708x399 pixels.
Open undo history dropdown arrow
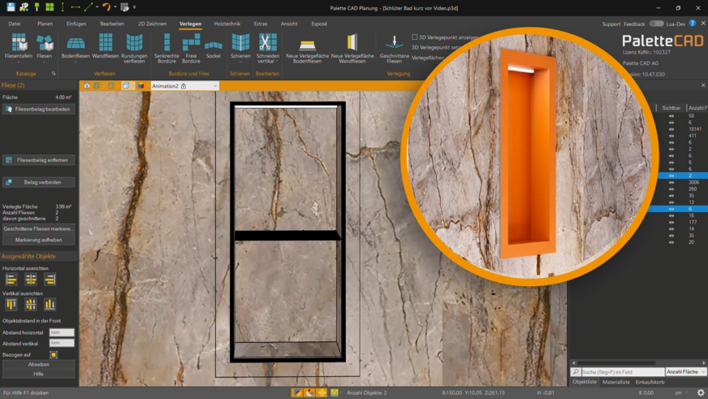coord(115,7)
